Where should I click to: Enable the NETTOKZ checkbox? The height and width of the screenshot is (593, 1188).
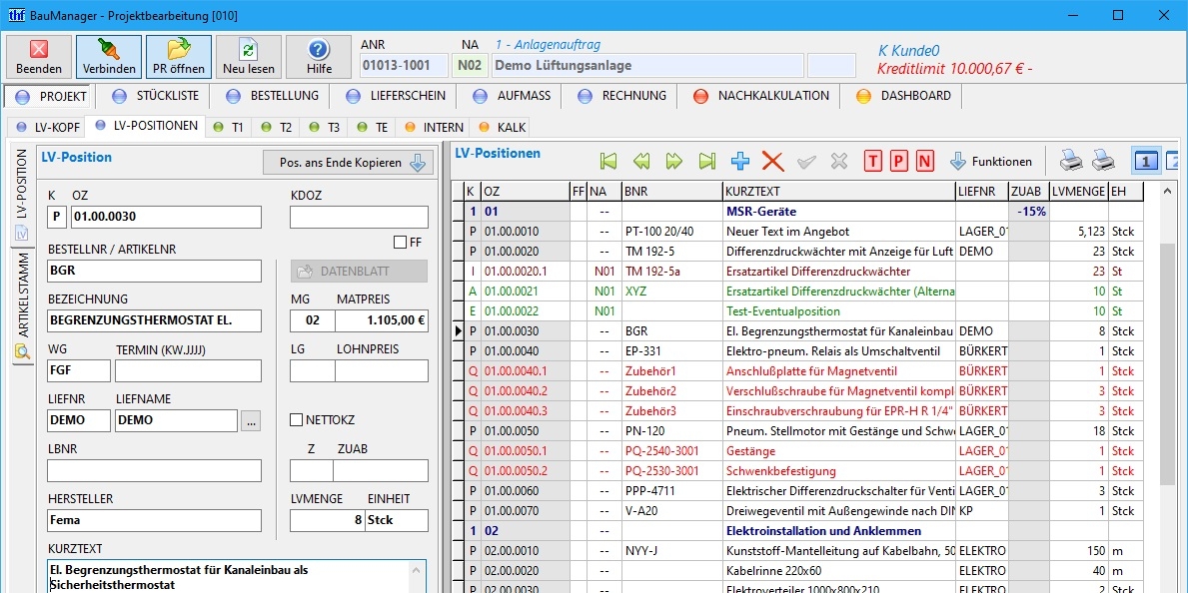point(297,420)
